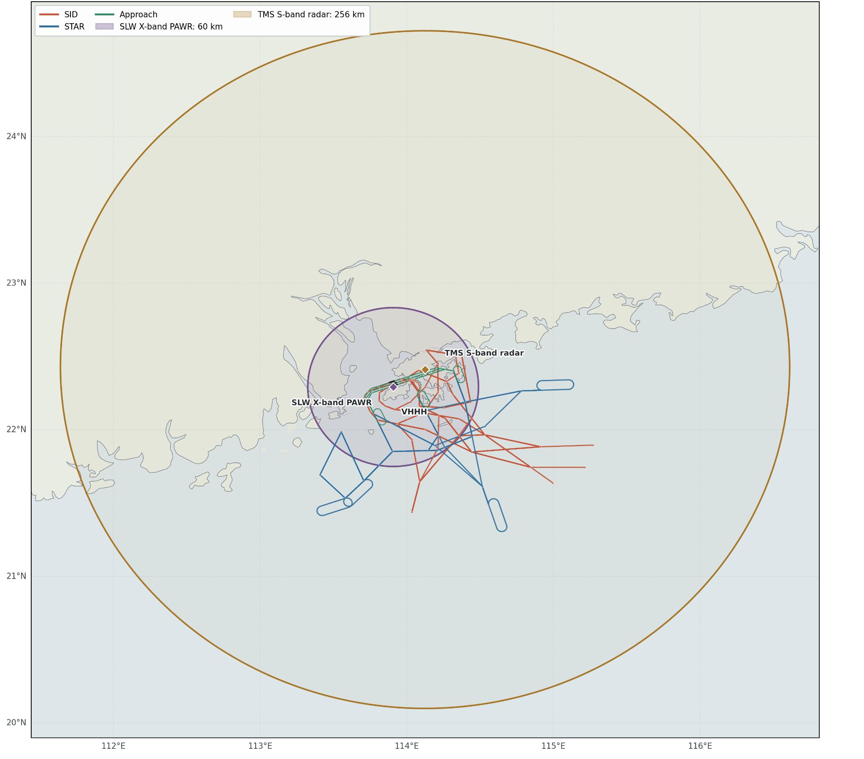Screen dimensions: 864x759
Task: Click the 20°N latitude axis label
Action: point(16,723)
